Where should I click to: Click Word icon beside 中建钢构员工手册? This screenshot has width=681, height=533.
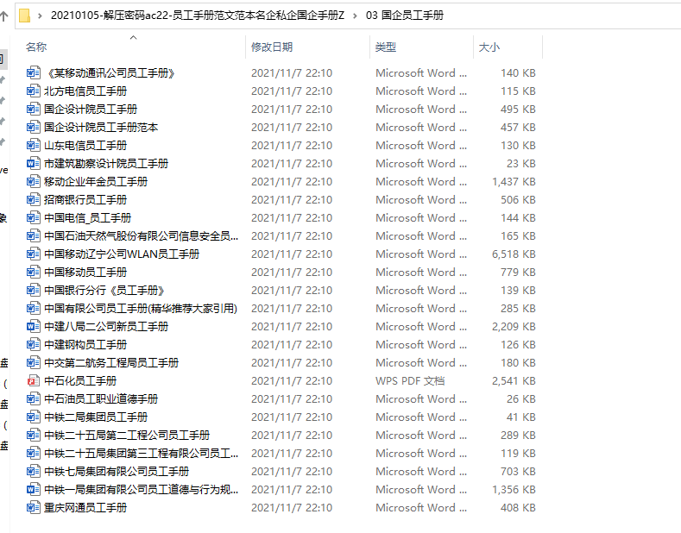coord(34,344)
